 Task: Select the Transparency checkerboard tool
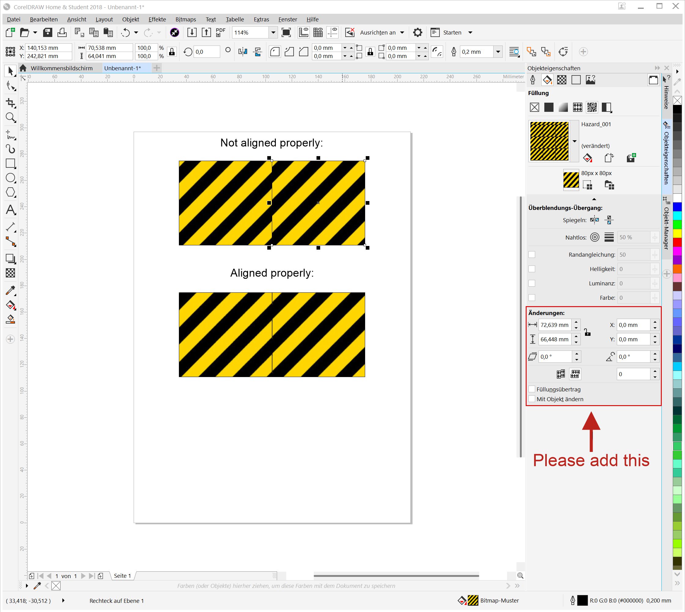pyautogui.click(x=10, y=273)
